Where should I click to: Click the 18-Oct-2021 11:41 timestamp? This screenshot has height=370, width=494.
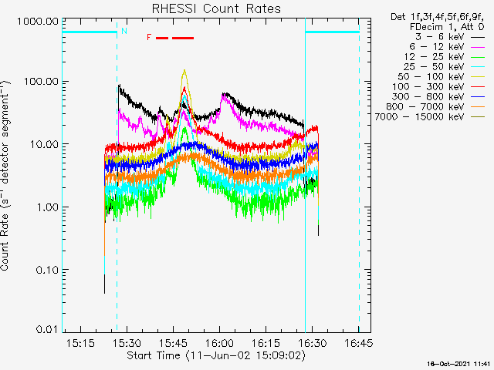pos(459,364)
